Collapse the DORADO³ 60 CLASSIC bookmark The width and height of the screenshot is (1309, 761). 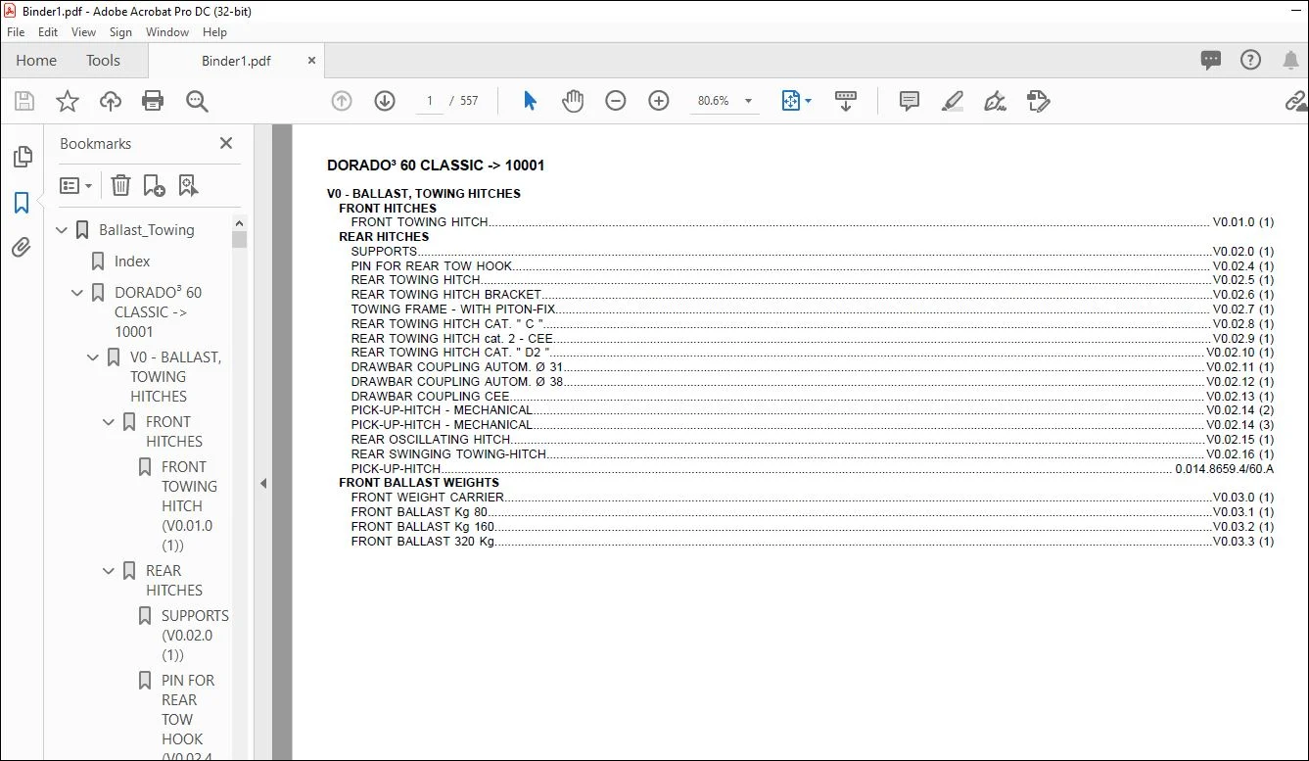[x=78, y=293]
